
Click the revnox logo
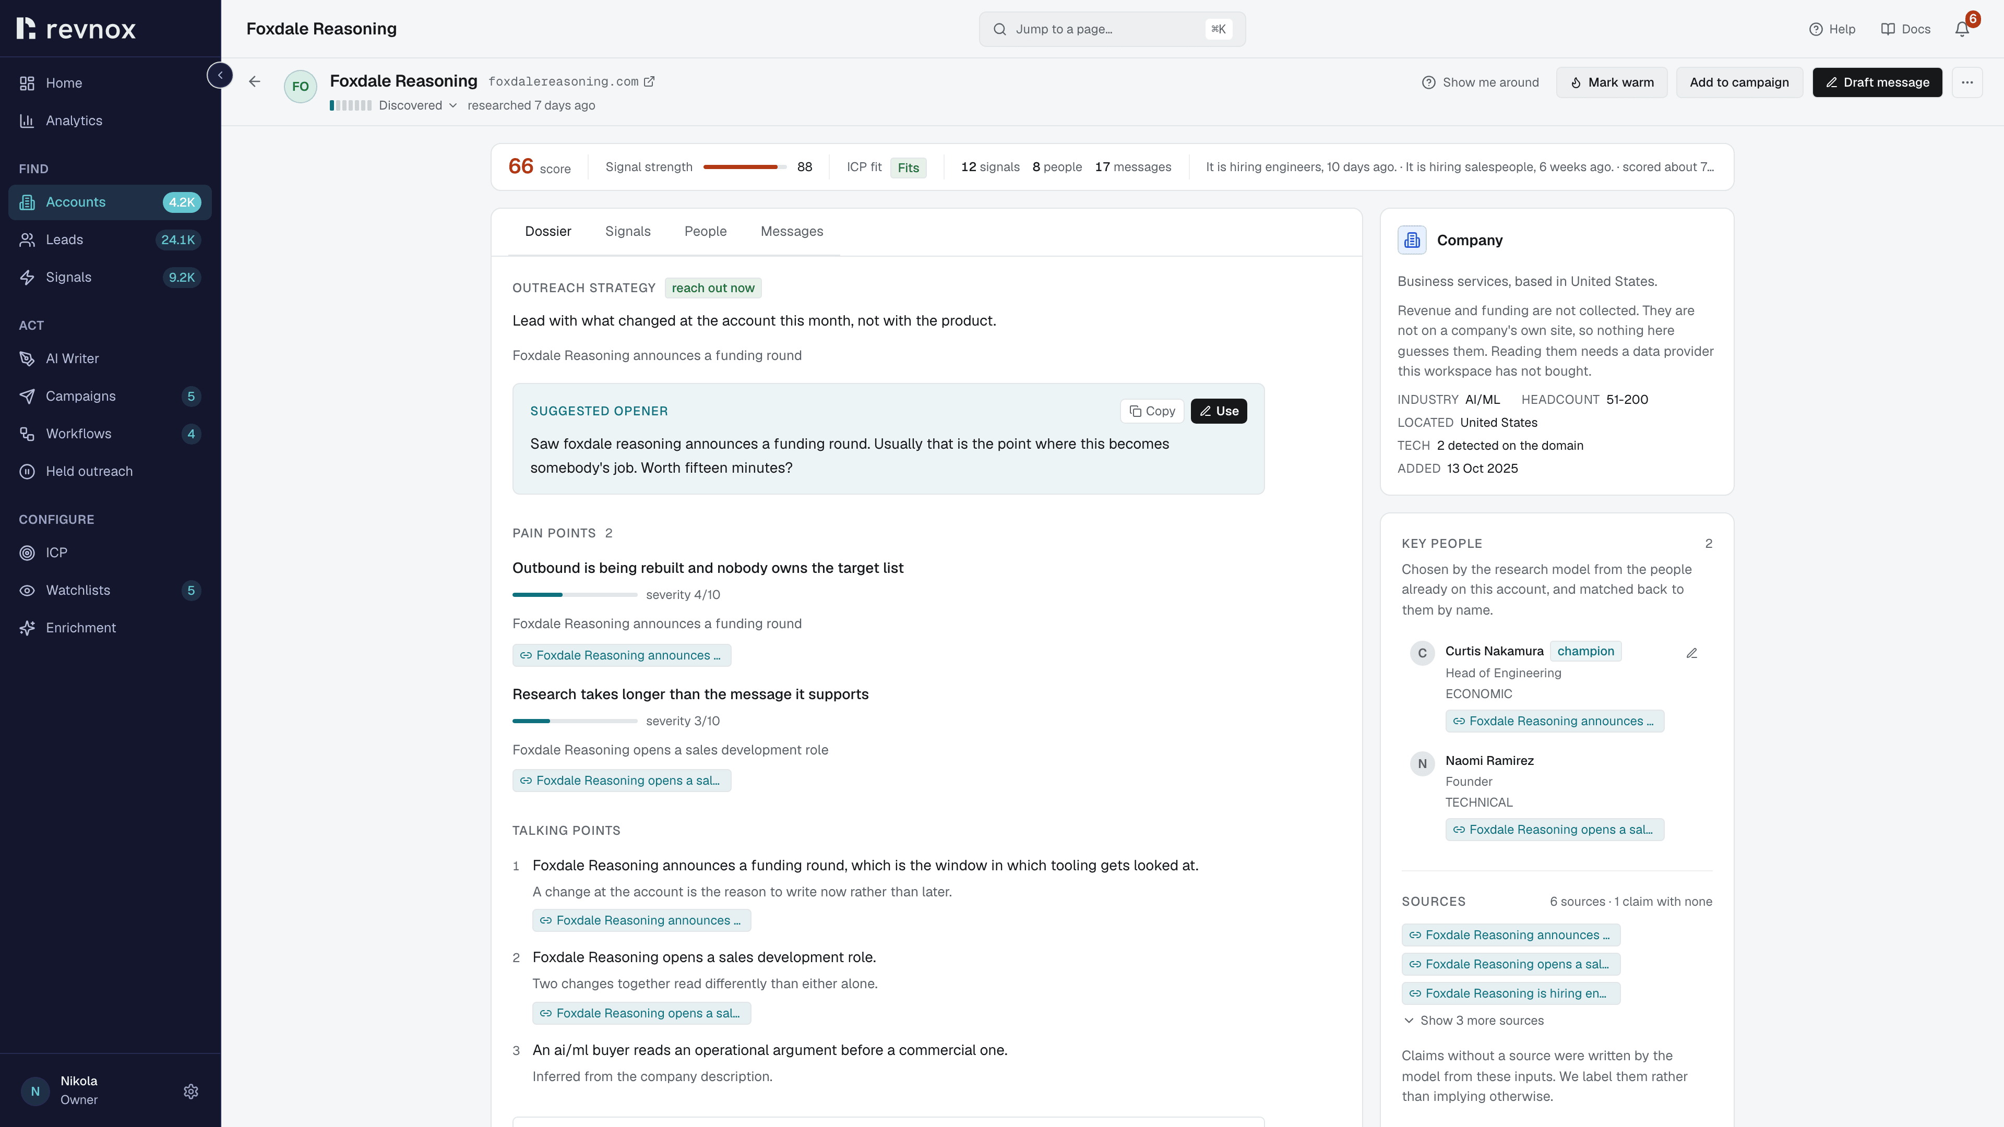(76, 29)
